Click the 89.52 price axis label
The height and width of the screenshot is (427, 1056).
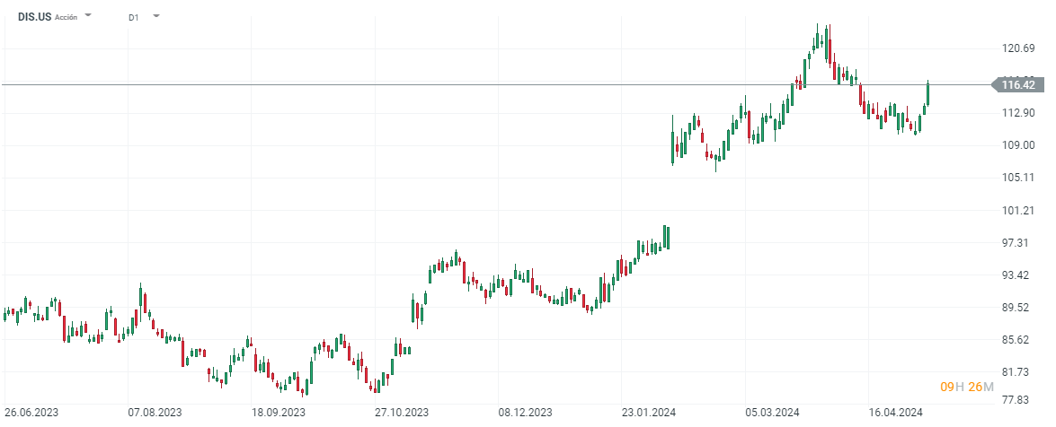pyautogui.click(x=1019, y=308)
